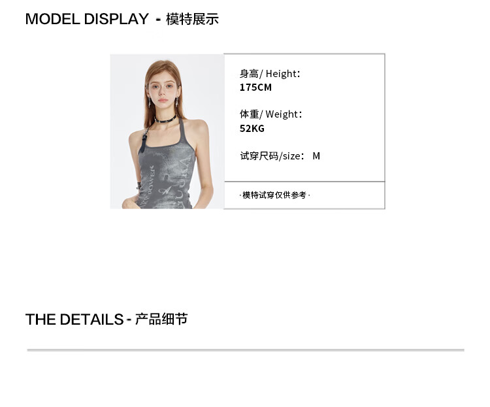This screenshot has width=490, height=407.
Task: Click the gray divider line below THE DETAILS
Action: point(246,350)
